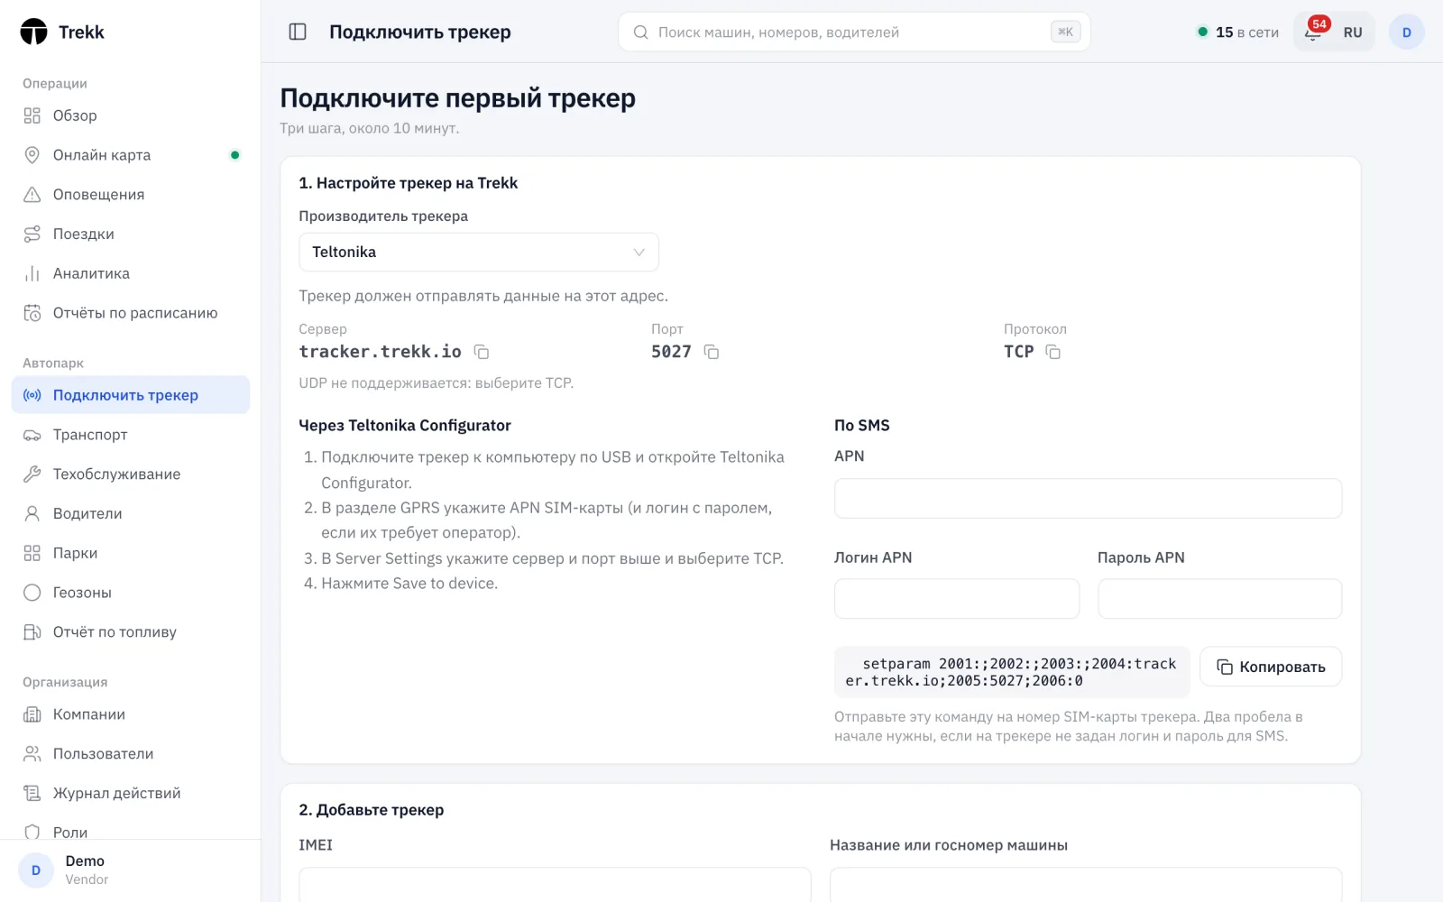Click the setparam SMS command text
The image size is (1443, 902).
pyautogui.click(x=1011, y=672)
